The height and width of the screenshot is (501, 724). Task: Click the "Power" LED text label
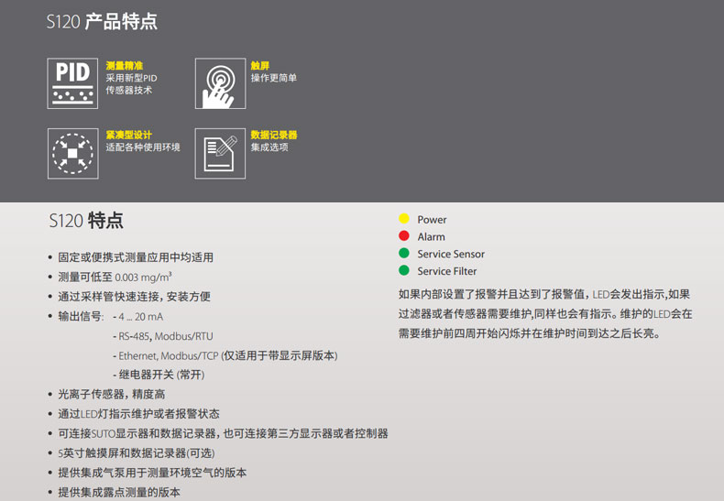pyautogui.click(x=432, y=220)
